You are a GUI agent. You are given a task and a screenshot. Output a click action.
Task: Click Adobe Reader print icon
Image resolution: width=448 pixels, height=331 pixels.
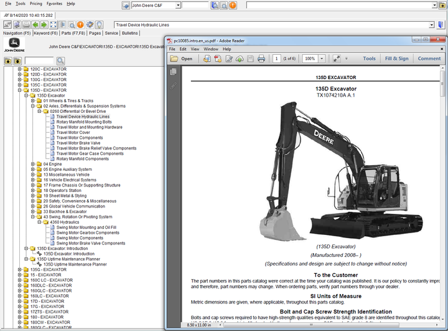(261, 59)
